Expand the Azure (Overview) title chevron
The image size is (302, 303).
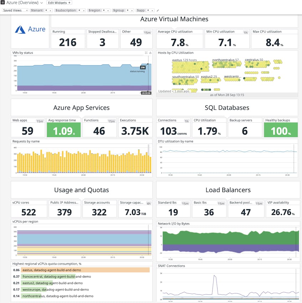point(41,3)
